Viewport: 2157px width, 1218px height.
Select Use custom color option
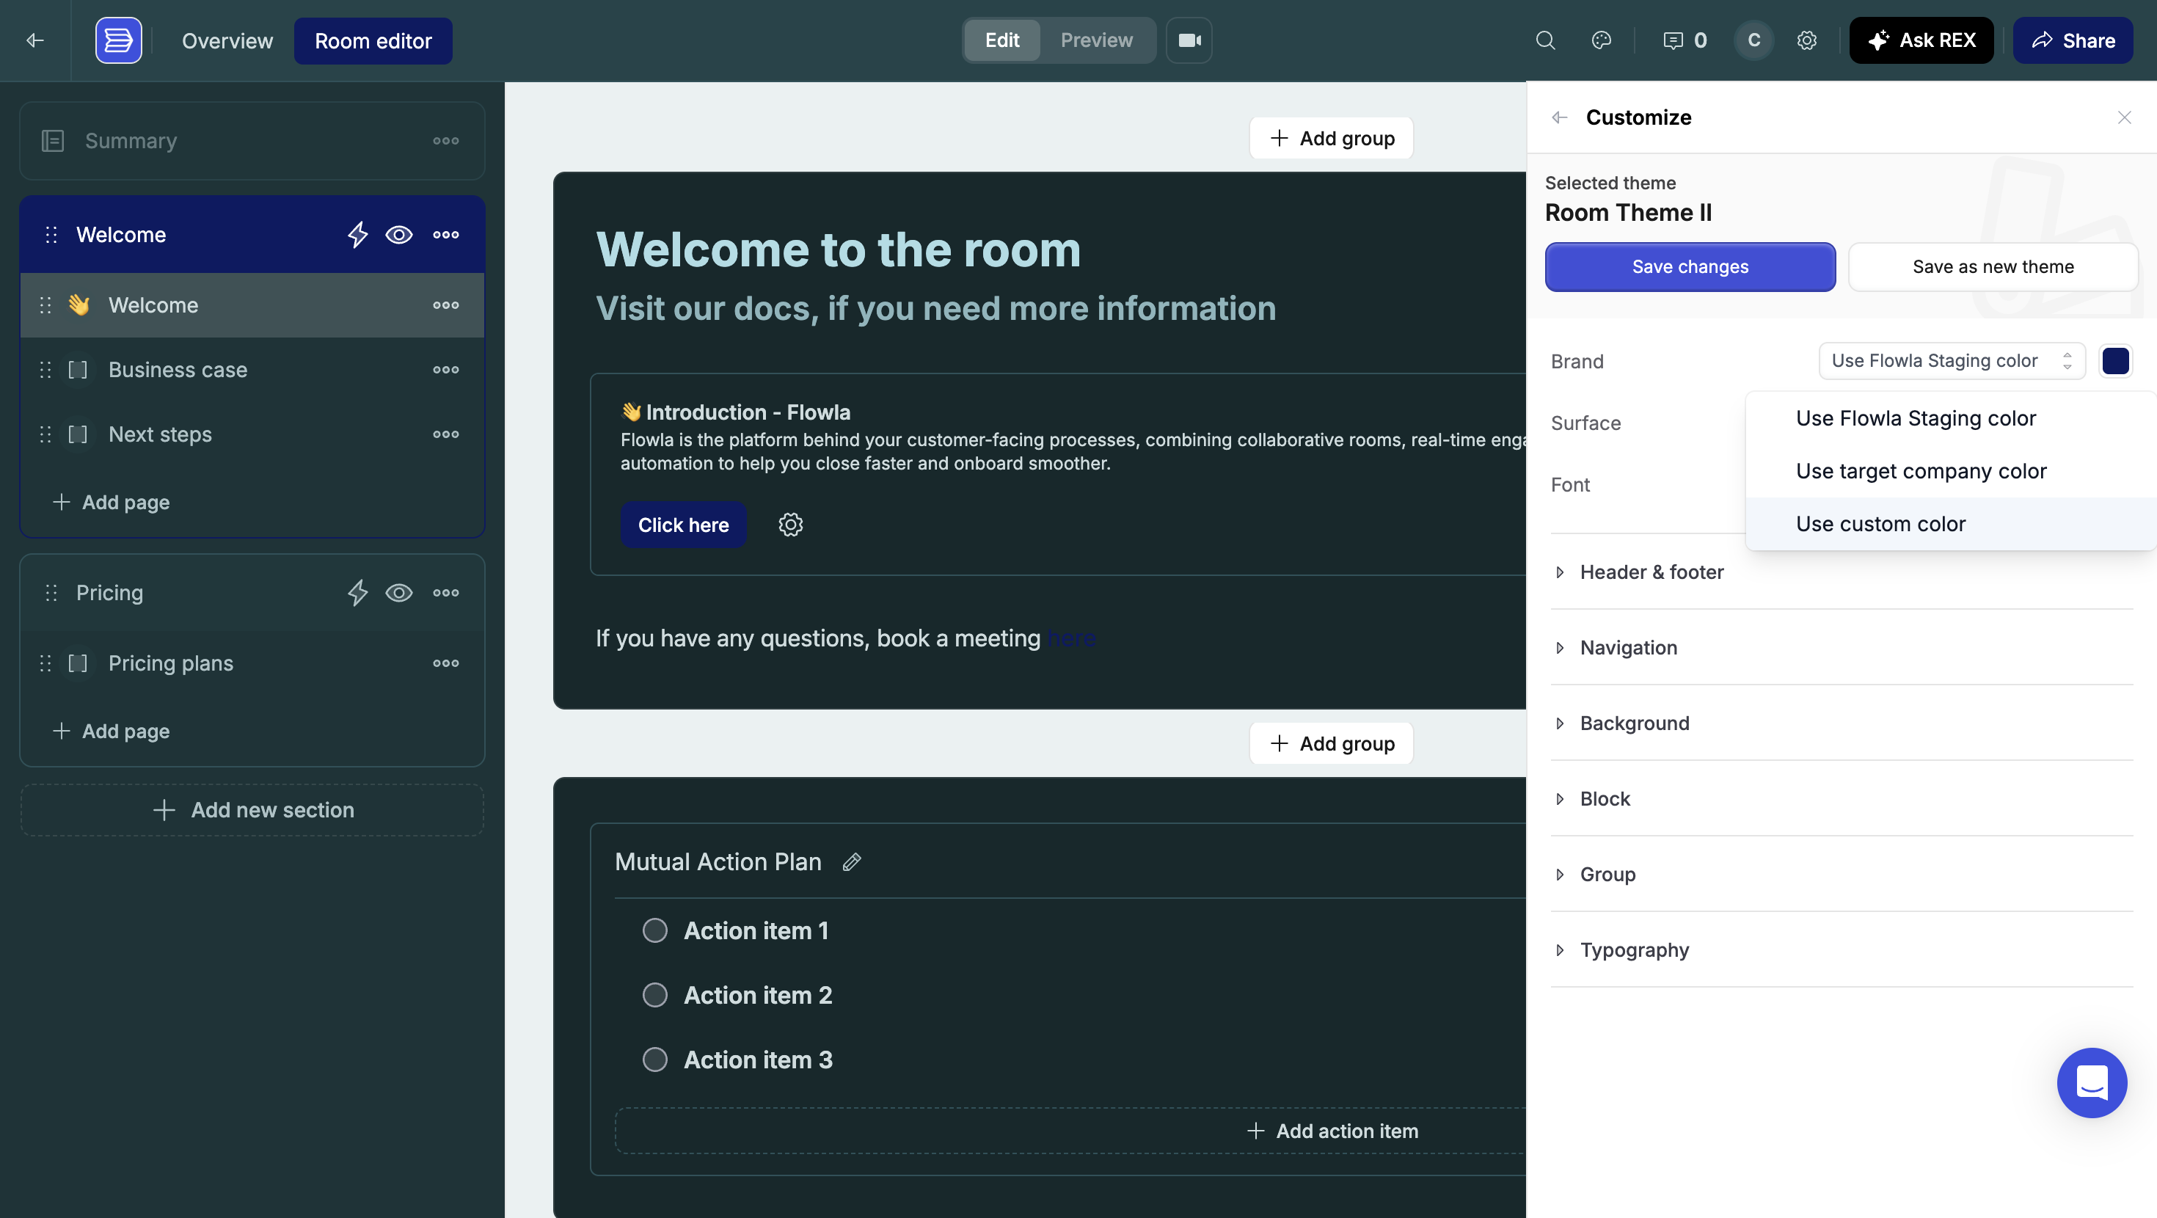click(x=1951, y=524)
